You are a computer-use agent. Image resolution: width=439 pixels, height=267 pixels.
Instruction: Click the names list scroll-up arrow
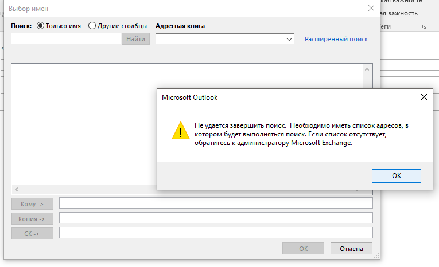click(367, 69)
